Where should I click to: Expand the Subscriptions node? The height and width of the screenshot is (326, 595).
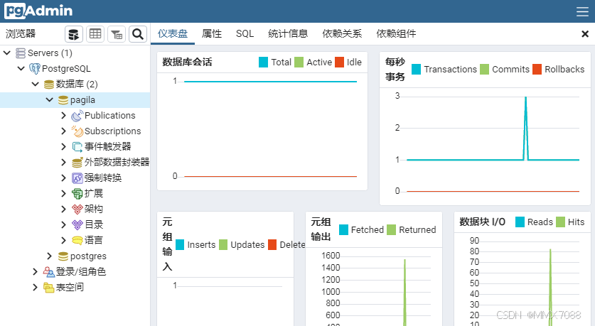pyautogui.click(x=64, y=131)
